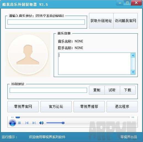Skip to next track icon
The width and height of the screenshot is (143, 142).
34,123
